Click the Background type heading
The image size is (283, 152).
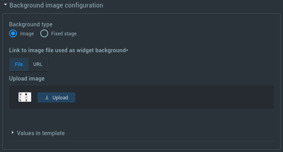pyautogui.click(x=31, y=24)
